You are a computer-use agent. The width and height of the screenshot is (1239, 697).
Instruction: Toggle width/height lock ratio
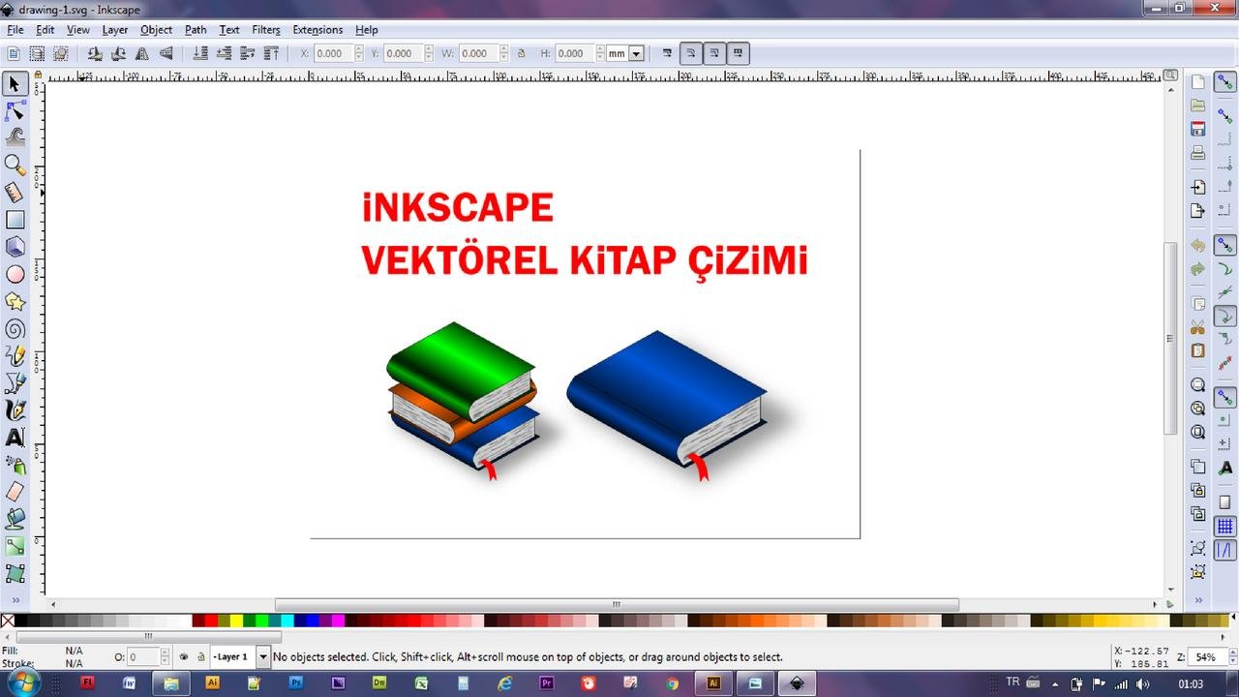[x=521, y=53]
